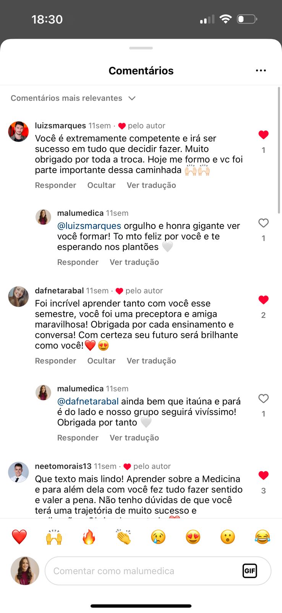Unlike the dafnetarabal comment heart
The image size is (282, 613).
pyautogui.click(x=263, y=300)
